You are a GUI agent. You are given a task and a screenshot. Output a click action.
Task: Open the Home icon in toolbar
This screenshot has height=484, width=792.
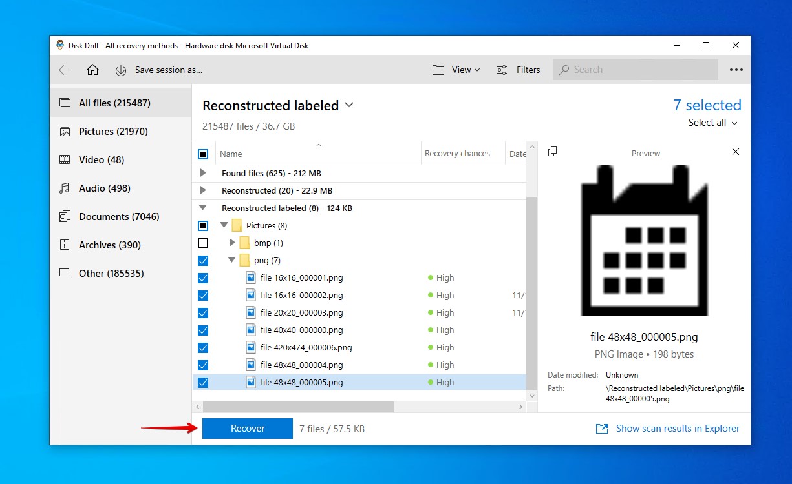[x=92, y=70]
